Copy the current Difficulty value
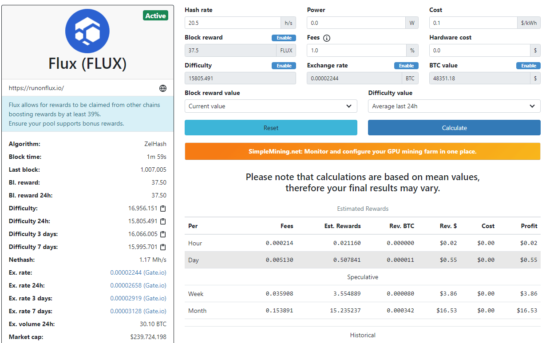This screenshot has width=546, height=343. coord(163,209)
